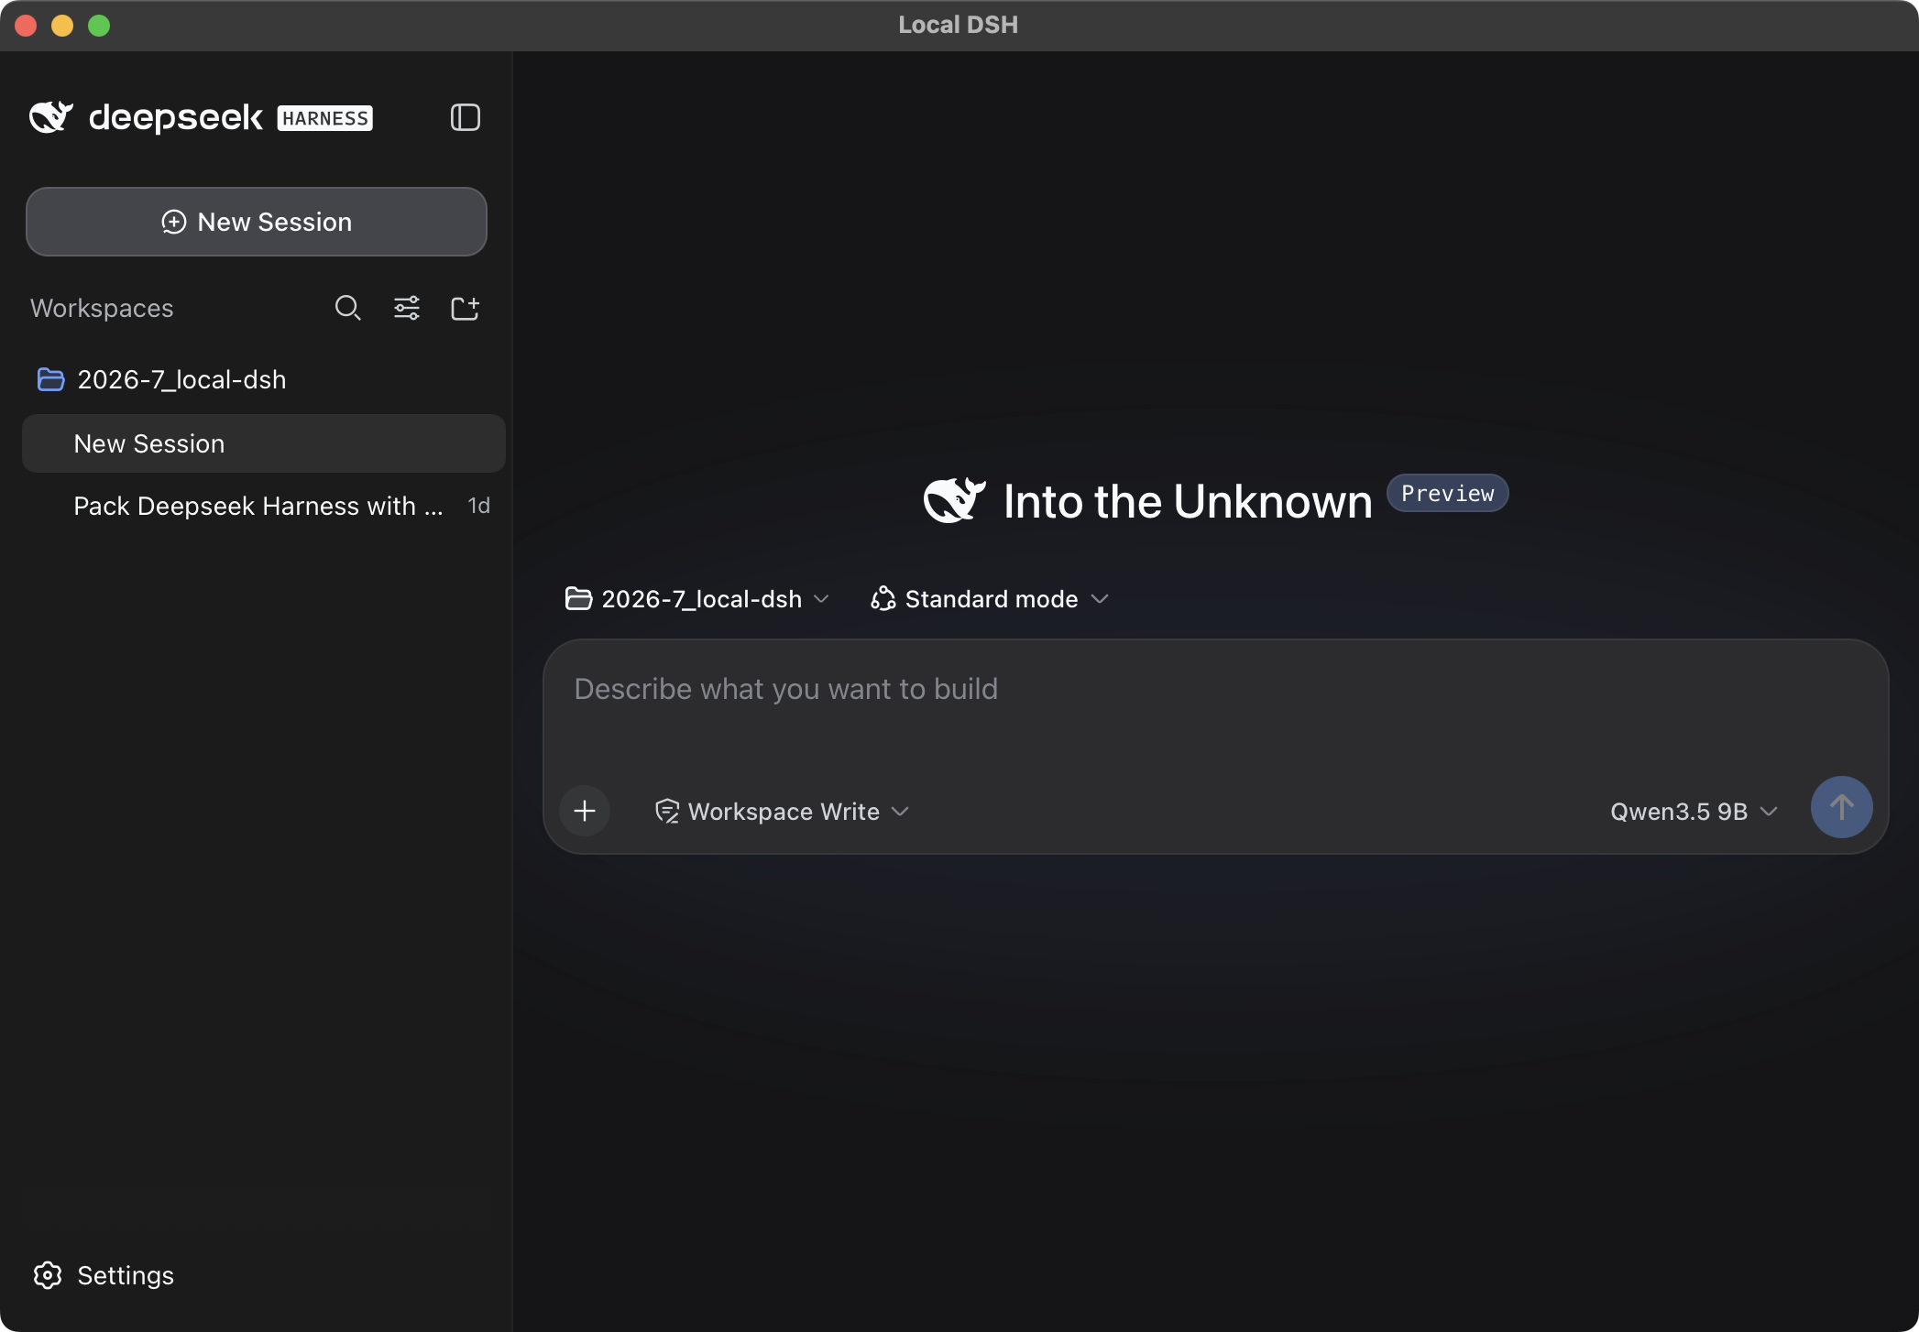Open the Pack Deepseek Harness session

[264, 506]
